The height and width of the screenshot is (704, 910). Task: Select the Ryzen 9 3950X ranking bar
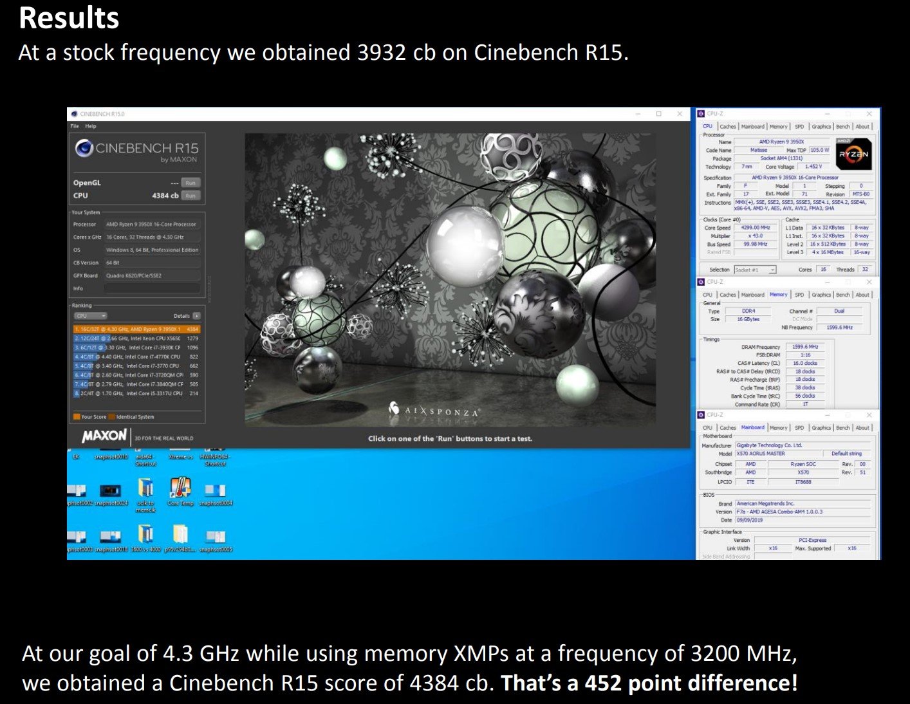[136, 329]
